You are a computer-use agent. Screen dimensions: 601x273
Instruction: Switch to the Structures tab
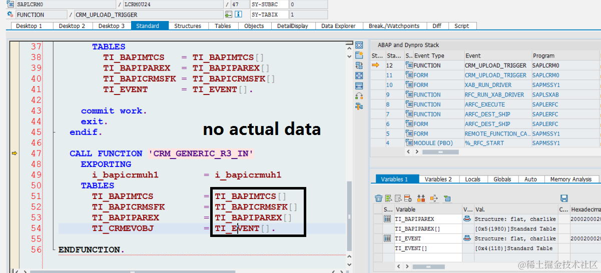[x=188, y=26]
